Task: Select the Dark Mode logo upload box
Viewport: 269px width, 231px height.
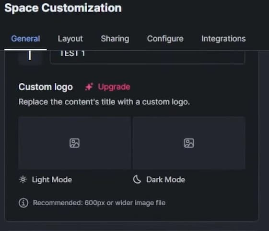Action: coord(189,143)
